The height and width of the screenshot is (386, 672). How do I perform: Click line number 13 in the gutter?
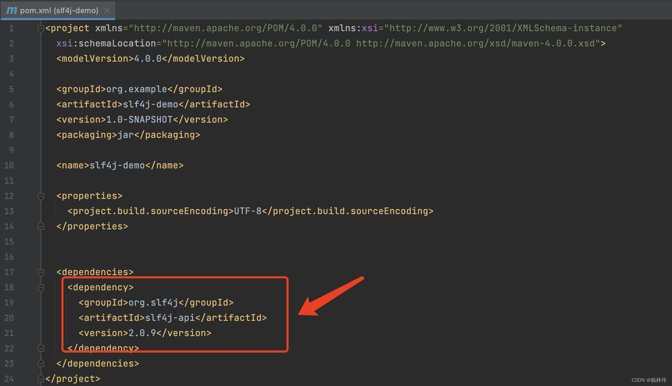[x=9, y=211]
